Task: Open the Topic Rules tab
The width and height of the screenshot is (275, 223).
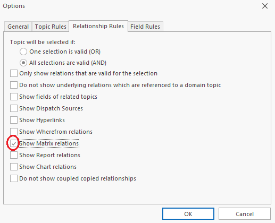Action: (x=51, y=27)
